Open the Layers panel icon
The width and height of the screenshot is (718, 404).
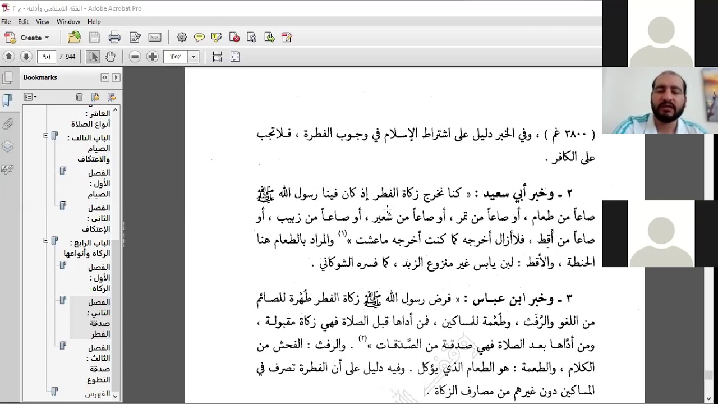[x=7, y=146]
